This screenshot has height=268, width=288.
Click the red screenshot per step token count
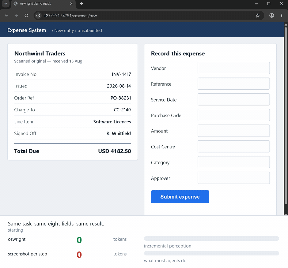point(79,255)
